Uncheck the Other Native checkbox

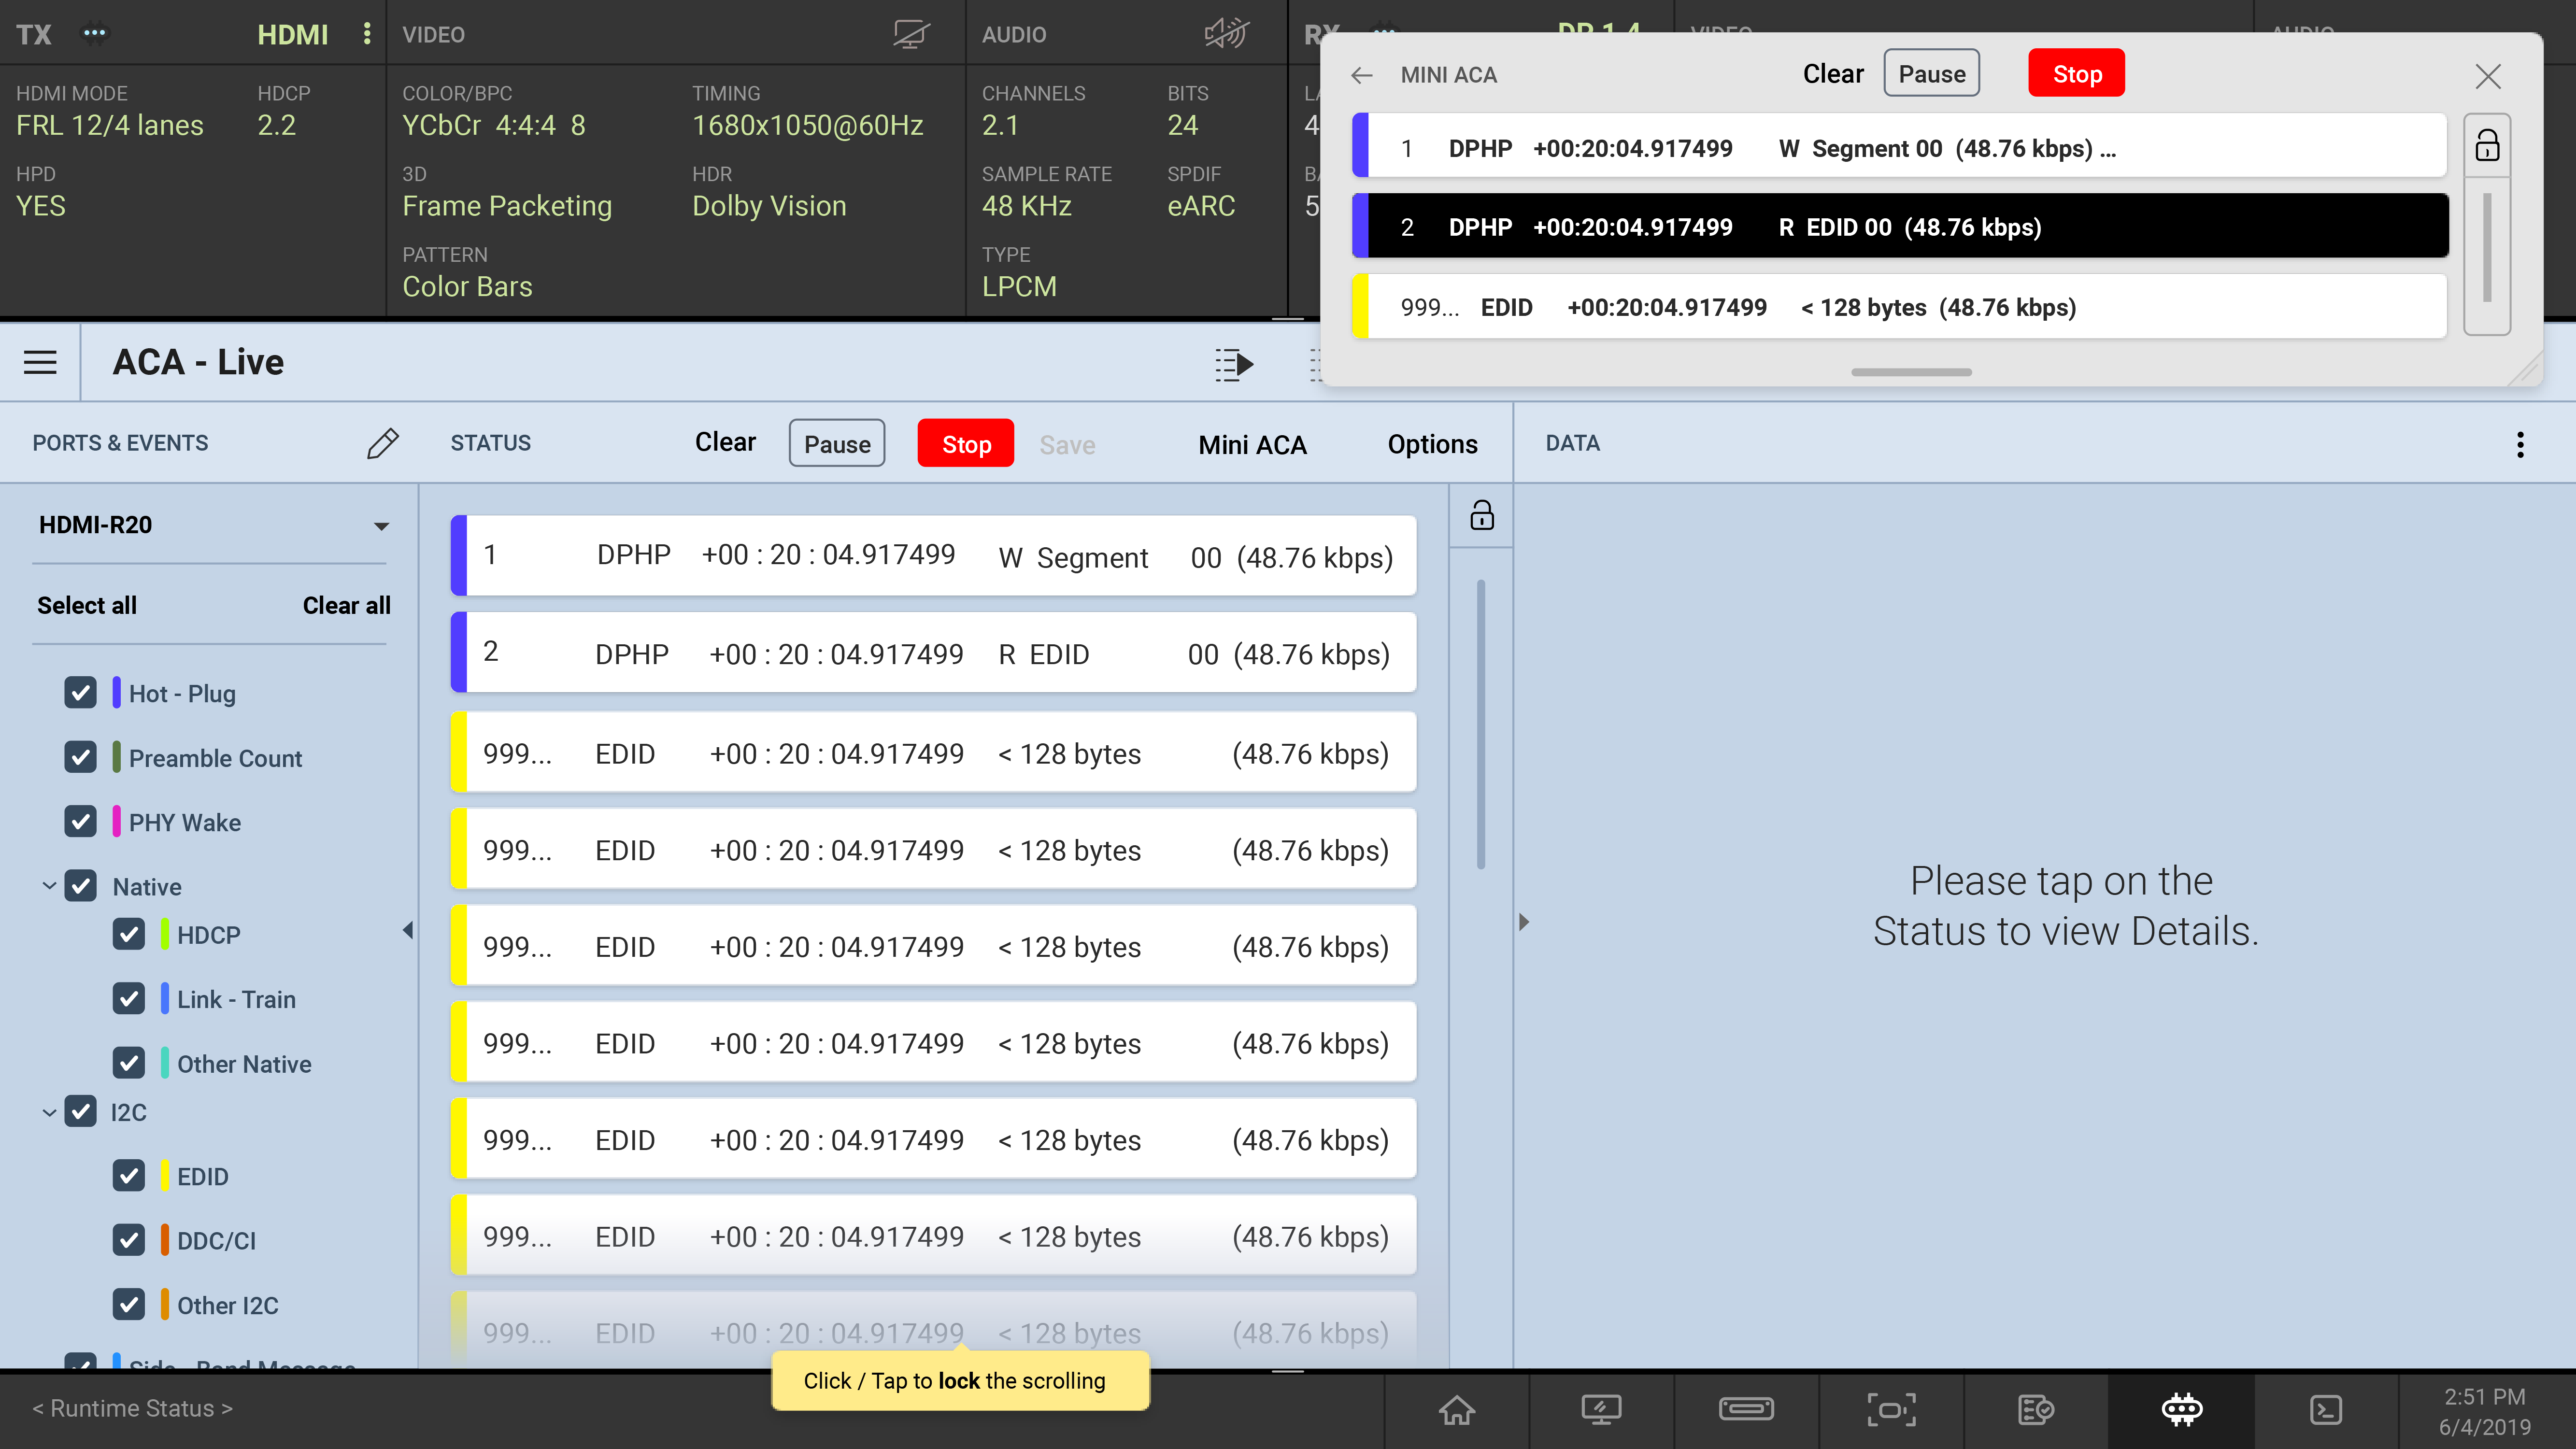[x=128, y=1063]
